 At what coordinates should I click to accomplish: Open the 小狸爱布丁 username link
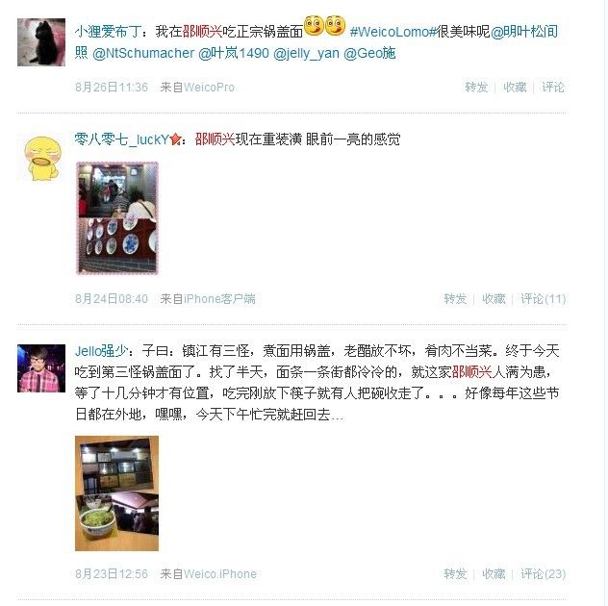point(108,32)
